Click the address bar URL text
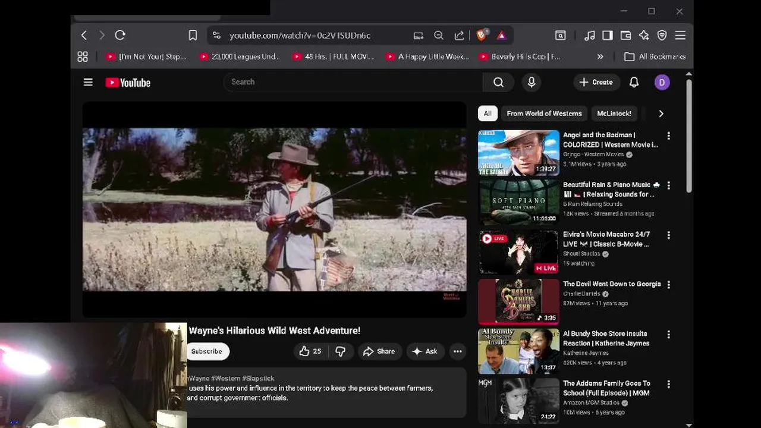The height and width of the screenshot is (428, 761). pyautogui.click(x=300, y=36)
